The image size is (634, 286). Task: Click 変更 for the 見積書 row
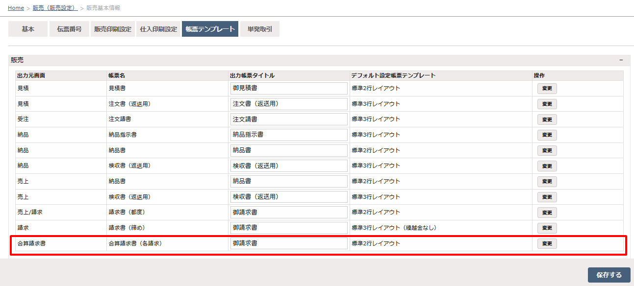click(547, 89)
